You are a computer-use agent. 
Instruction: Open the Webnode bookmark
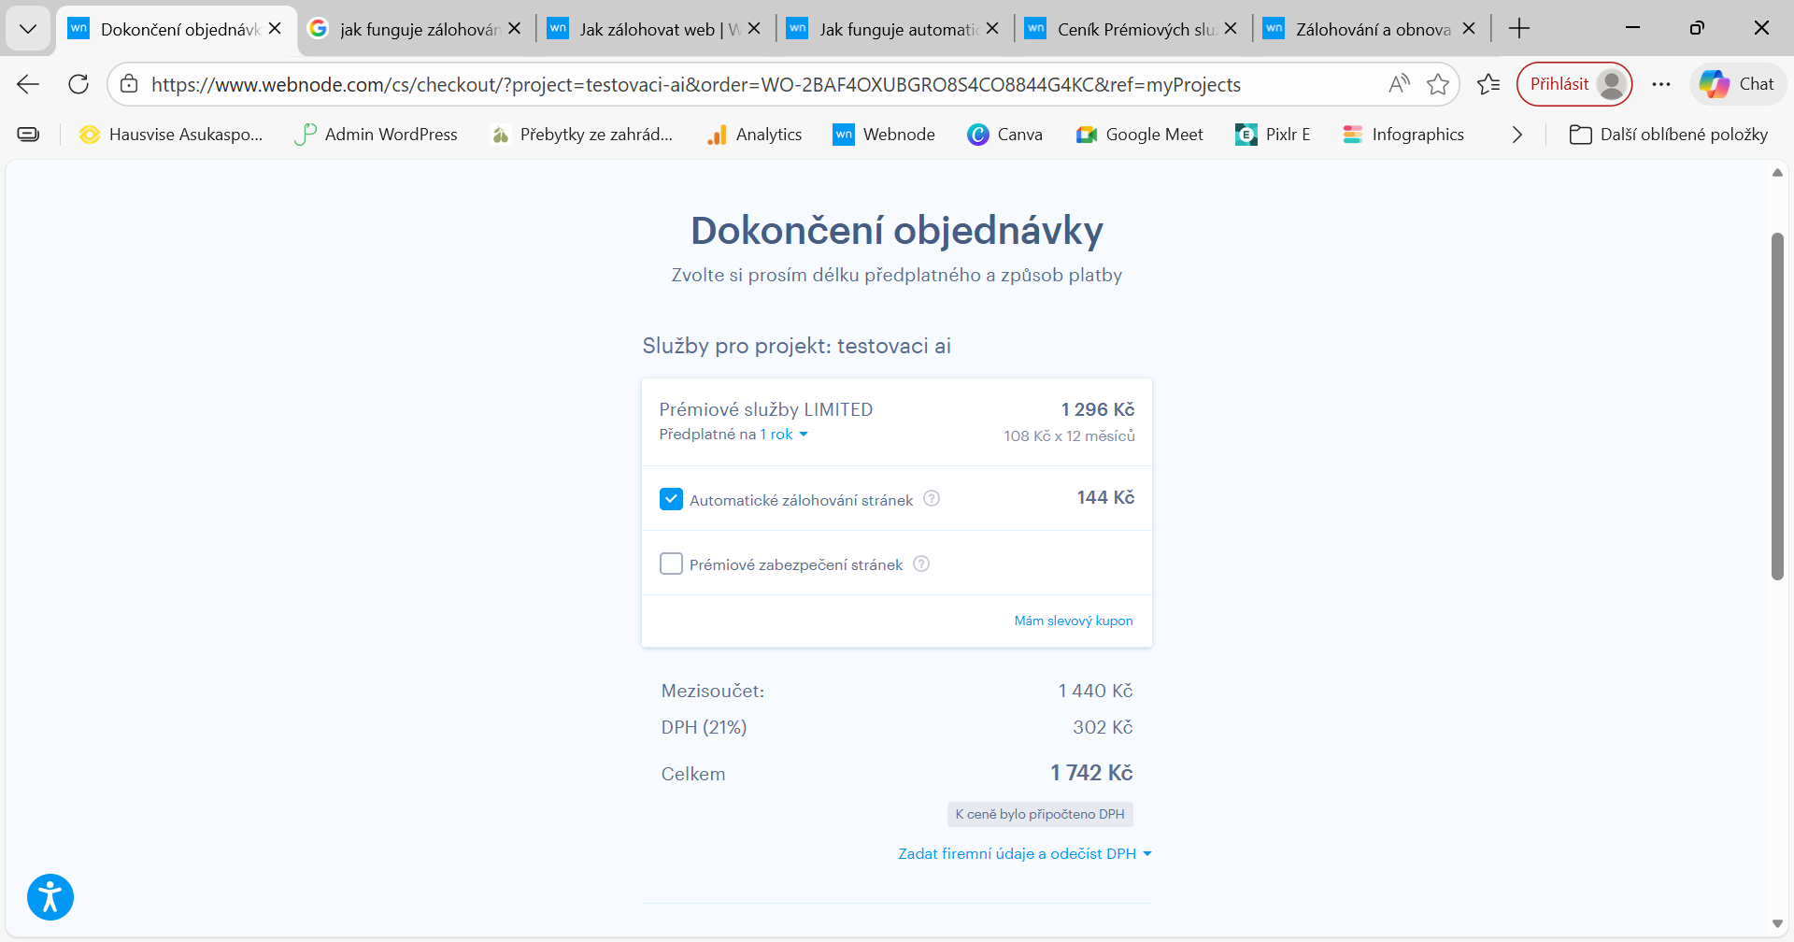[x=883, y=134]
